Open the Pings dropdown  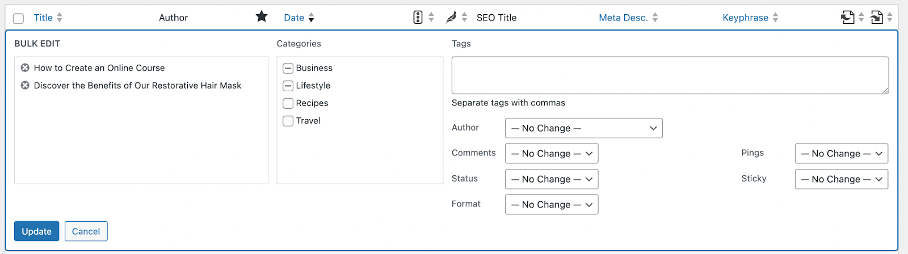pyautogui.click(x=842, y=154)
